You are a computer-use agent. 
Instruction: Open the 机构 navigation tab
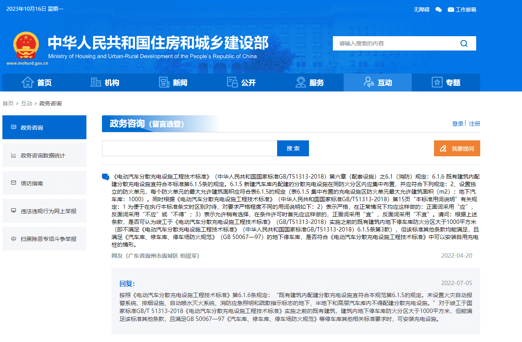105,82
